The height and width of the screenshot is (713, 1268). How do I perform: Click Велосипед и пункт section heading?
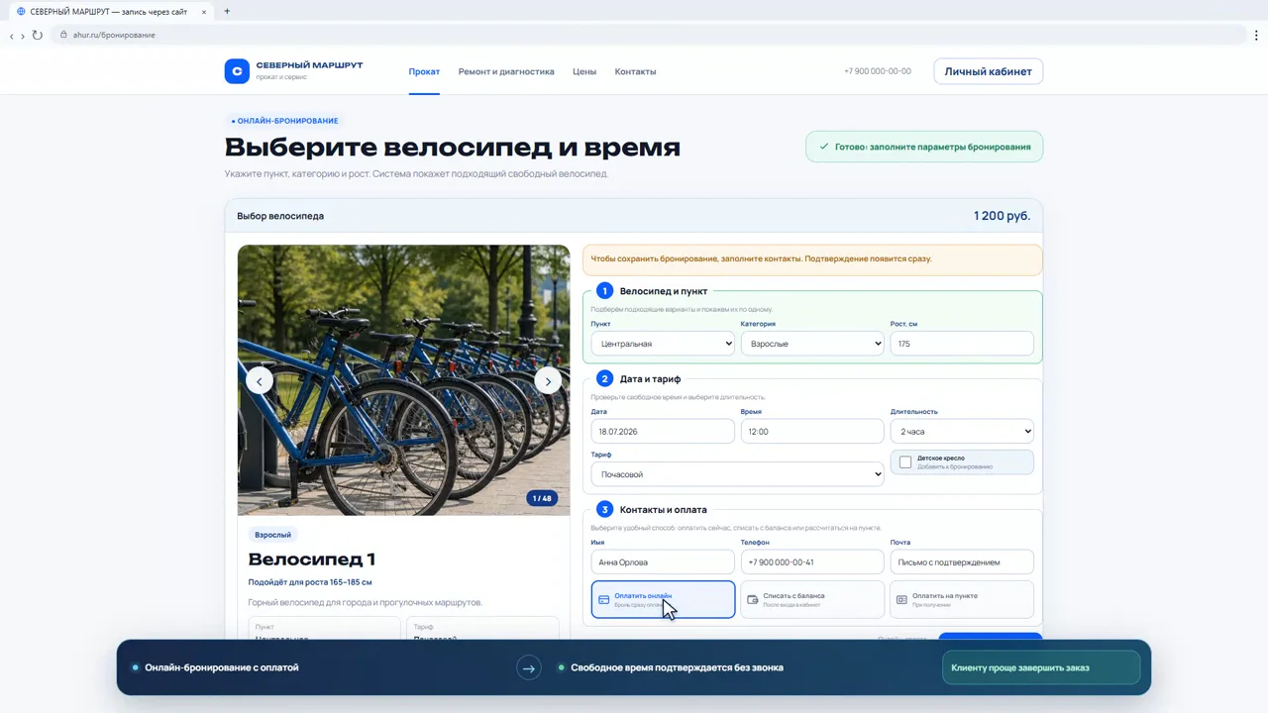pos(664,291)
